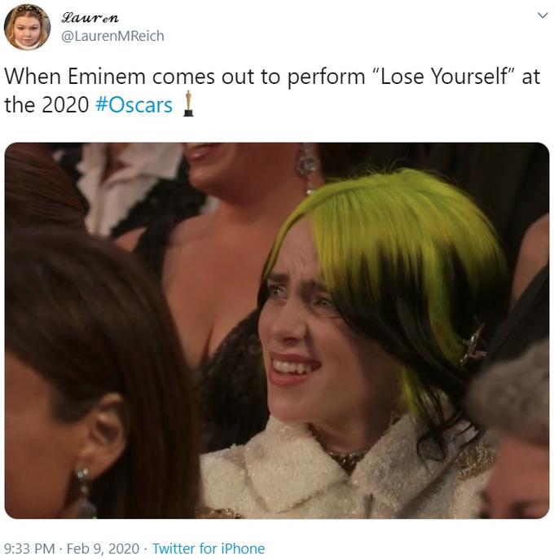Click Lauren's profile avatar photo
The width and height of the screenshot is (554, 559).
pyautogui.click(x=27, y=27)
